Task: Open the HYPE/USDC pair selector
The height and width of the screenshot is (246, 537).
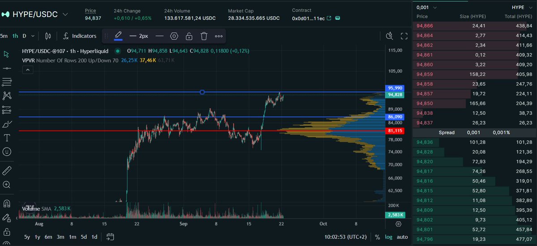Action: click(x=35, y=14)
